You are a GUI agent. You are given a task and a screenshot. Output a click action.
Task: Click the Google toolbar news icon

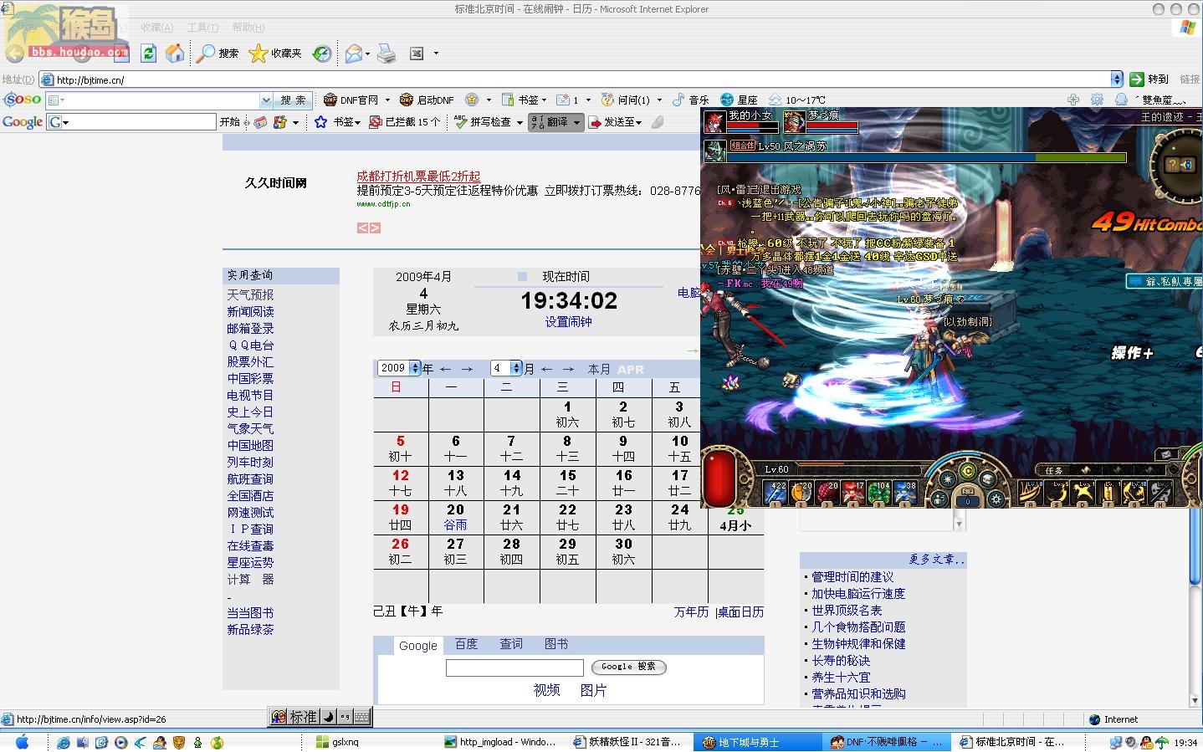click(x=260, y=122)
